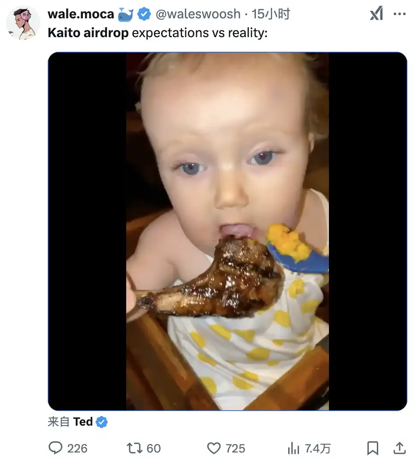Open the reply comment icon

click(x=55, y=448)
